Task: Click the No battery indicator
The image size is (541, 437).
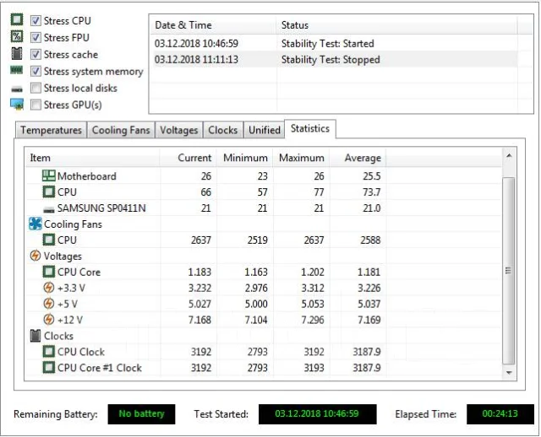Action: tap(141, 413)
